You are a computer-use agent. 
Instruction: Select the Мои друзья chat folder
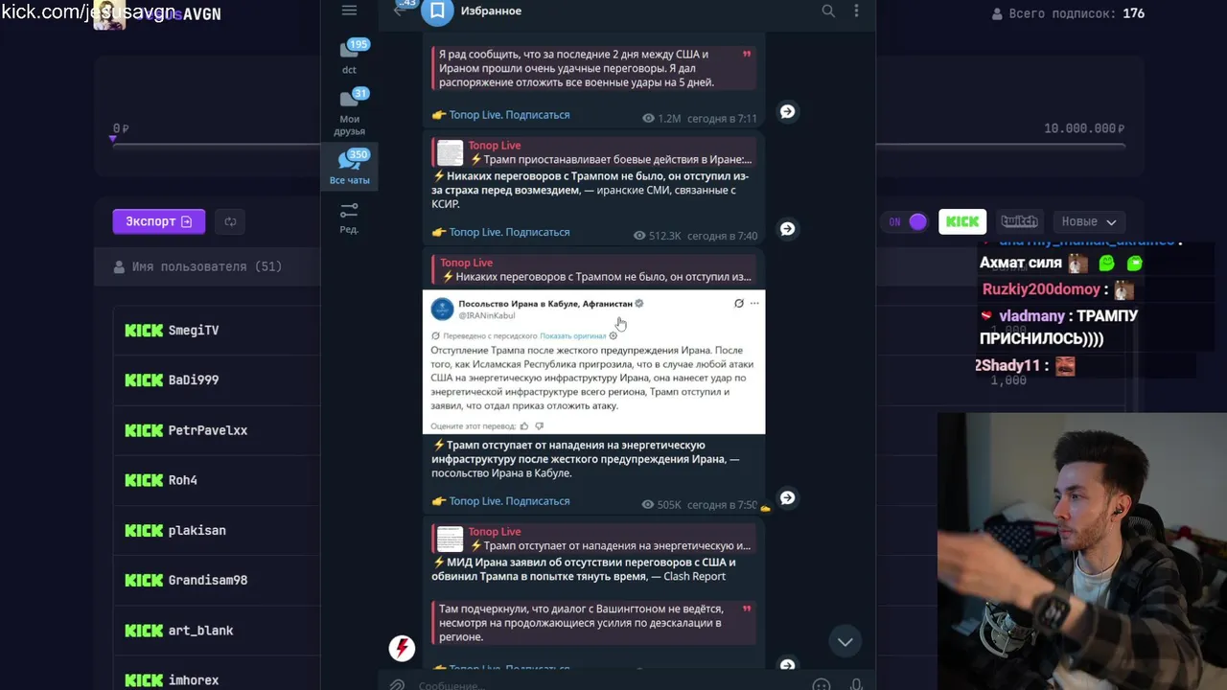coord(349,113)
